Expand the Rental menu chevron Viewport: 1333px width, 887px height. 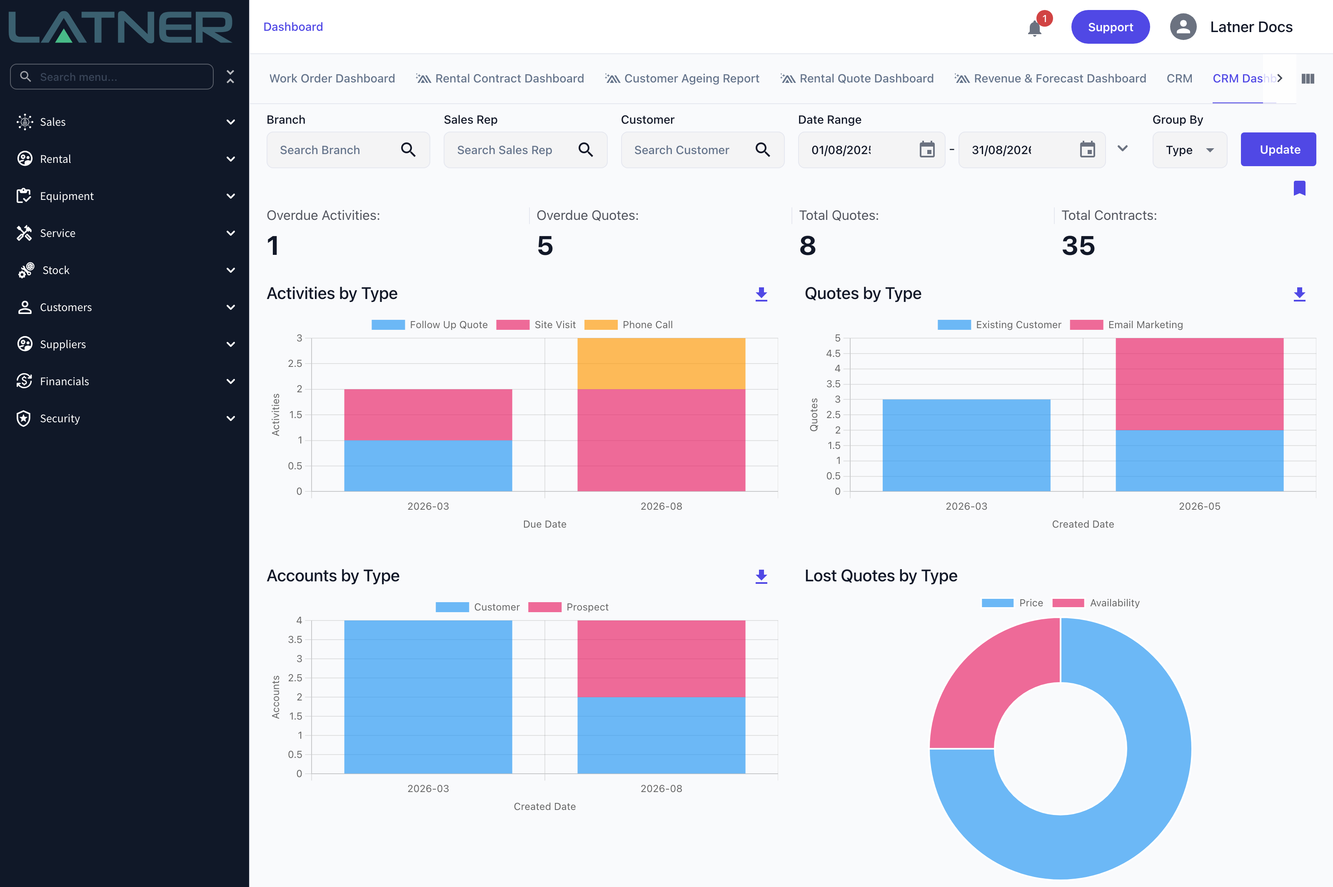(231, 159)
